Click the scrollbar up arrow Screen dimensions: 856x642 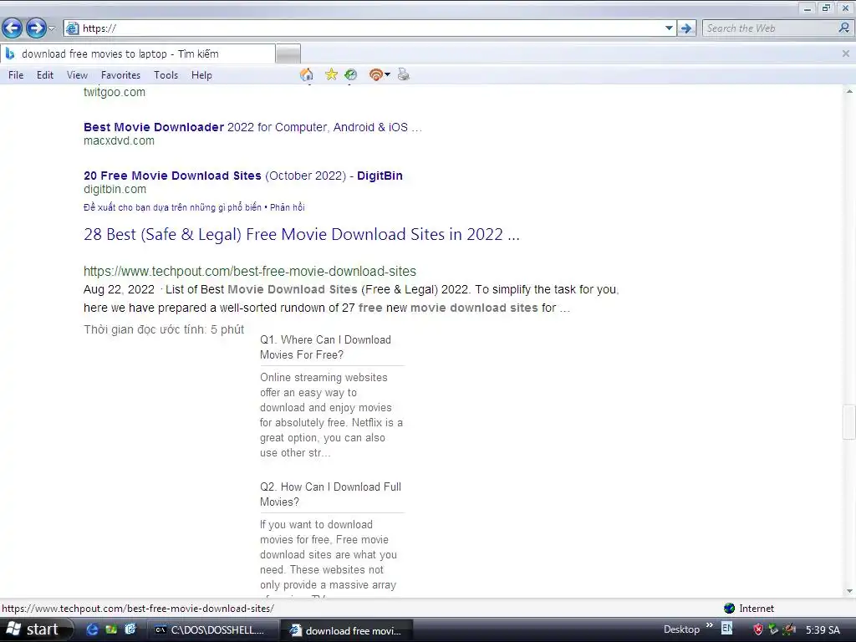(x=849, y=92)
